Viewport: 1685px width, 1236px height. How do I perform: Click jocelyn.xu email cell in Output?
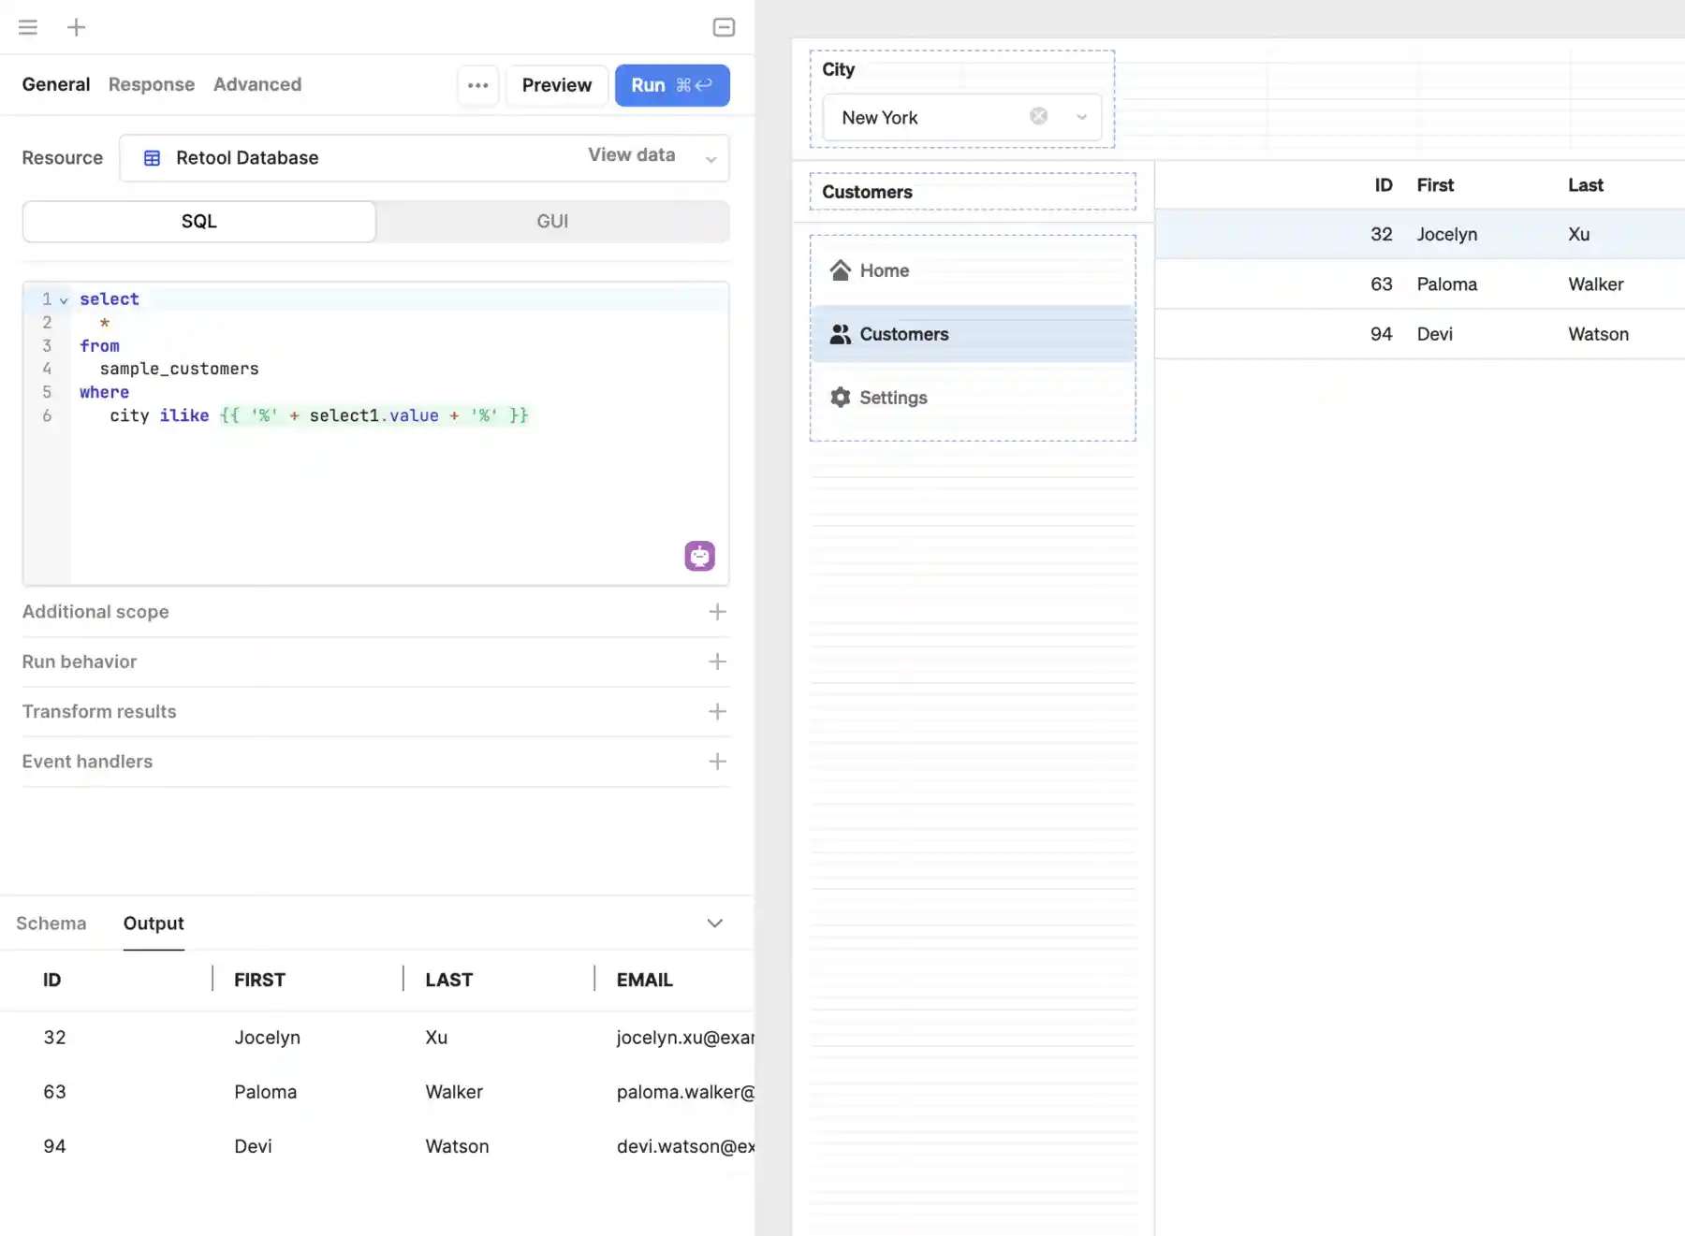click(685, 1038)
